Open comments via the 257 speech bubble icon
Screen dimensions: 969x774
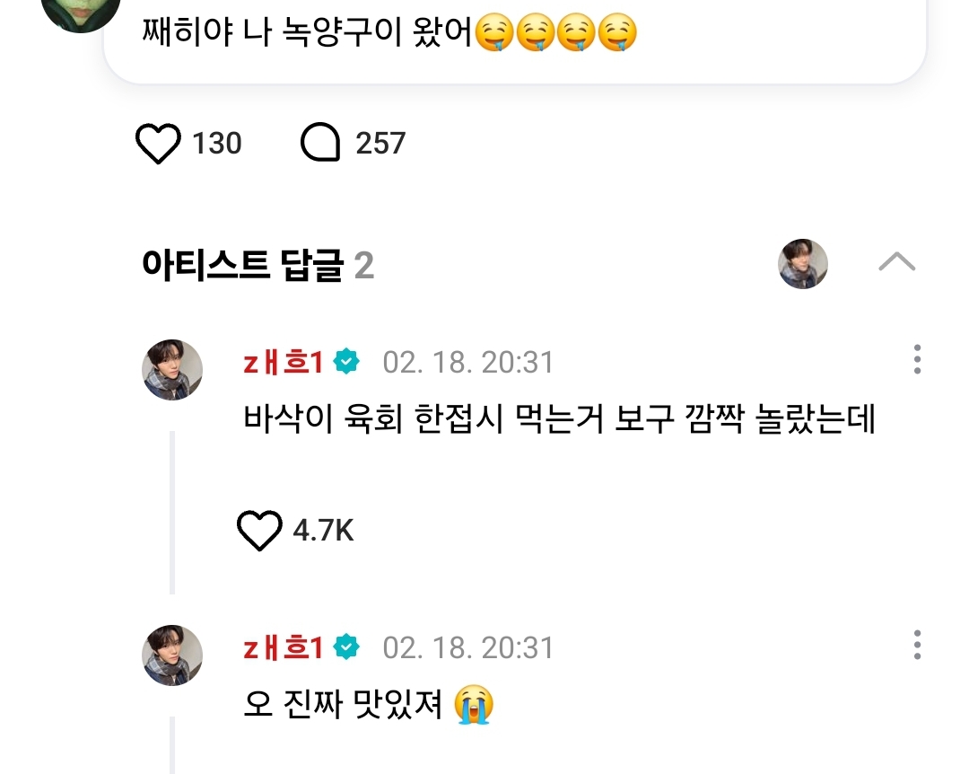pyautogui.click(x=320, y=144)
